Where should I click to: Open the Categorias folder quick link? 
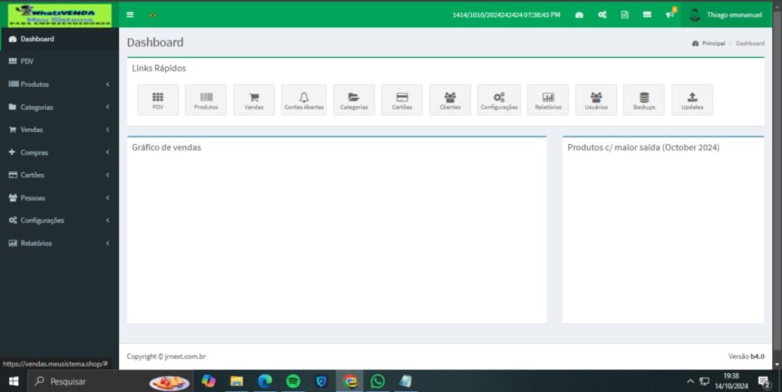tap(354, 100)
